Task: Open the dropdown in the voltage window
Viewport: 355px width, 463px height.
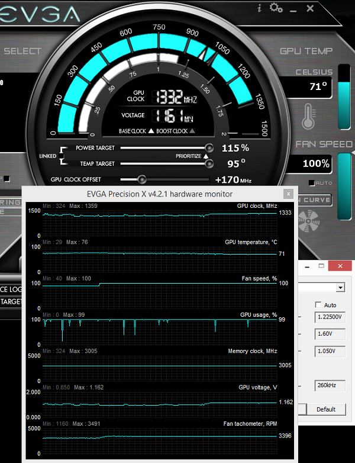Action: 341,287
